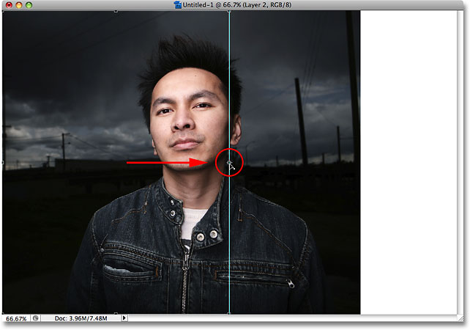The image size is (470, 330).
Task: Click the window title Untitled-1 @ 66.7%
Action: point(212,5)
